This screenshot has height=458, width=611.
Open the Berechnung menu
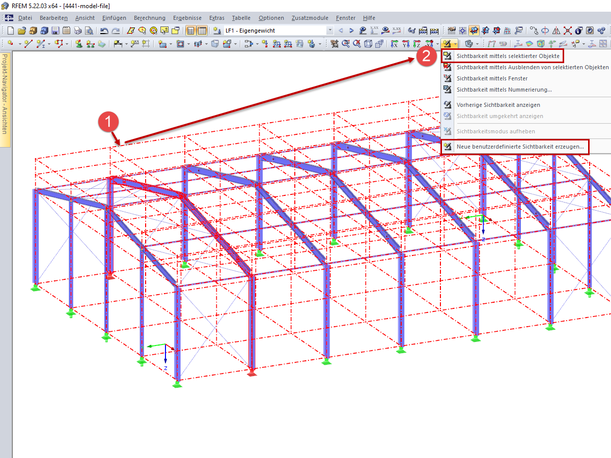pos(150,18)
